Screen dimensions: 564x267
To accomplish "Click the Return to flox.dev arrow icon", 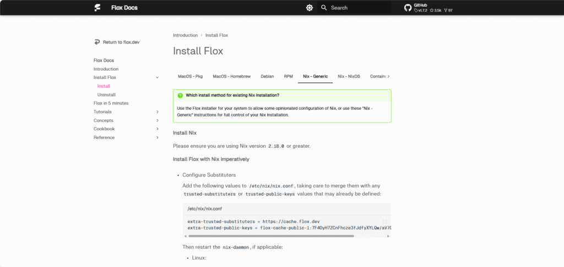I will tap(97, 42).
